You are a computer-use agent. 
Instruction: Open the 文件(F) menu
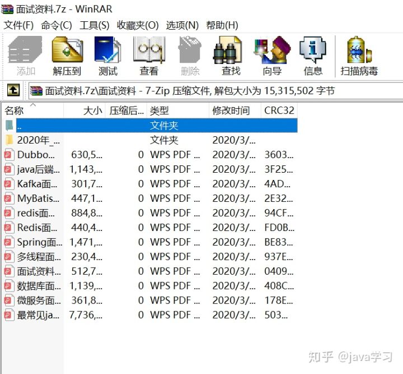(18, 25)
